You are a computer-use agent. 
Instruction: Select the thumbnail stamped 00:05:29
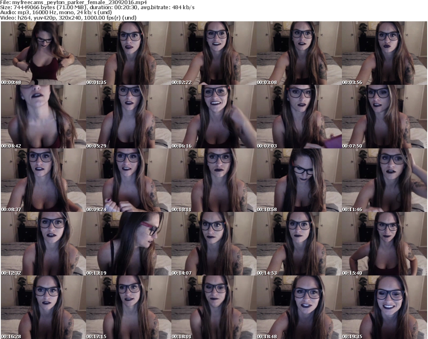(129, 117)
